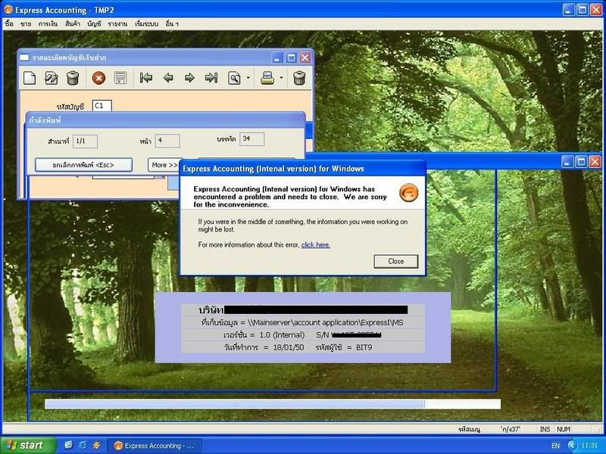
Task: Jump to last record arrow icon
Action: pos(211,78)
